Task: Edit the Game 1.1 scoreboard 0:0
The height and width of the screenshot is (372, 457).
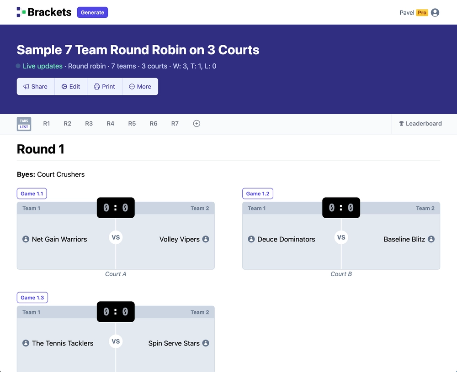Action: click(116, 208)
